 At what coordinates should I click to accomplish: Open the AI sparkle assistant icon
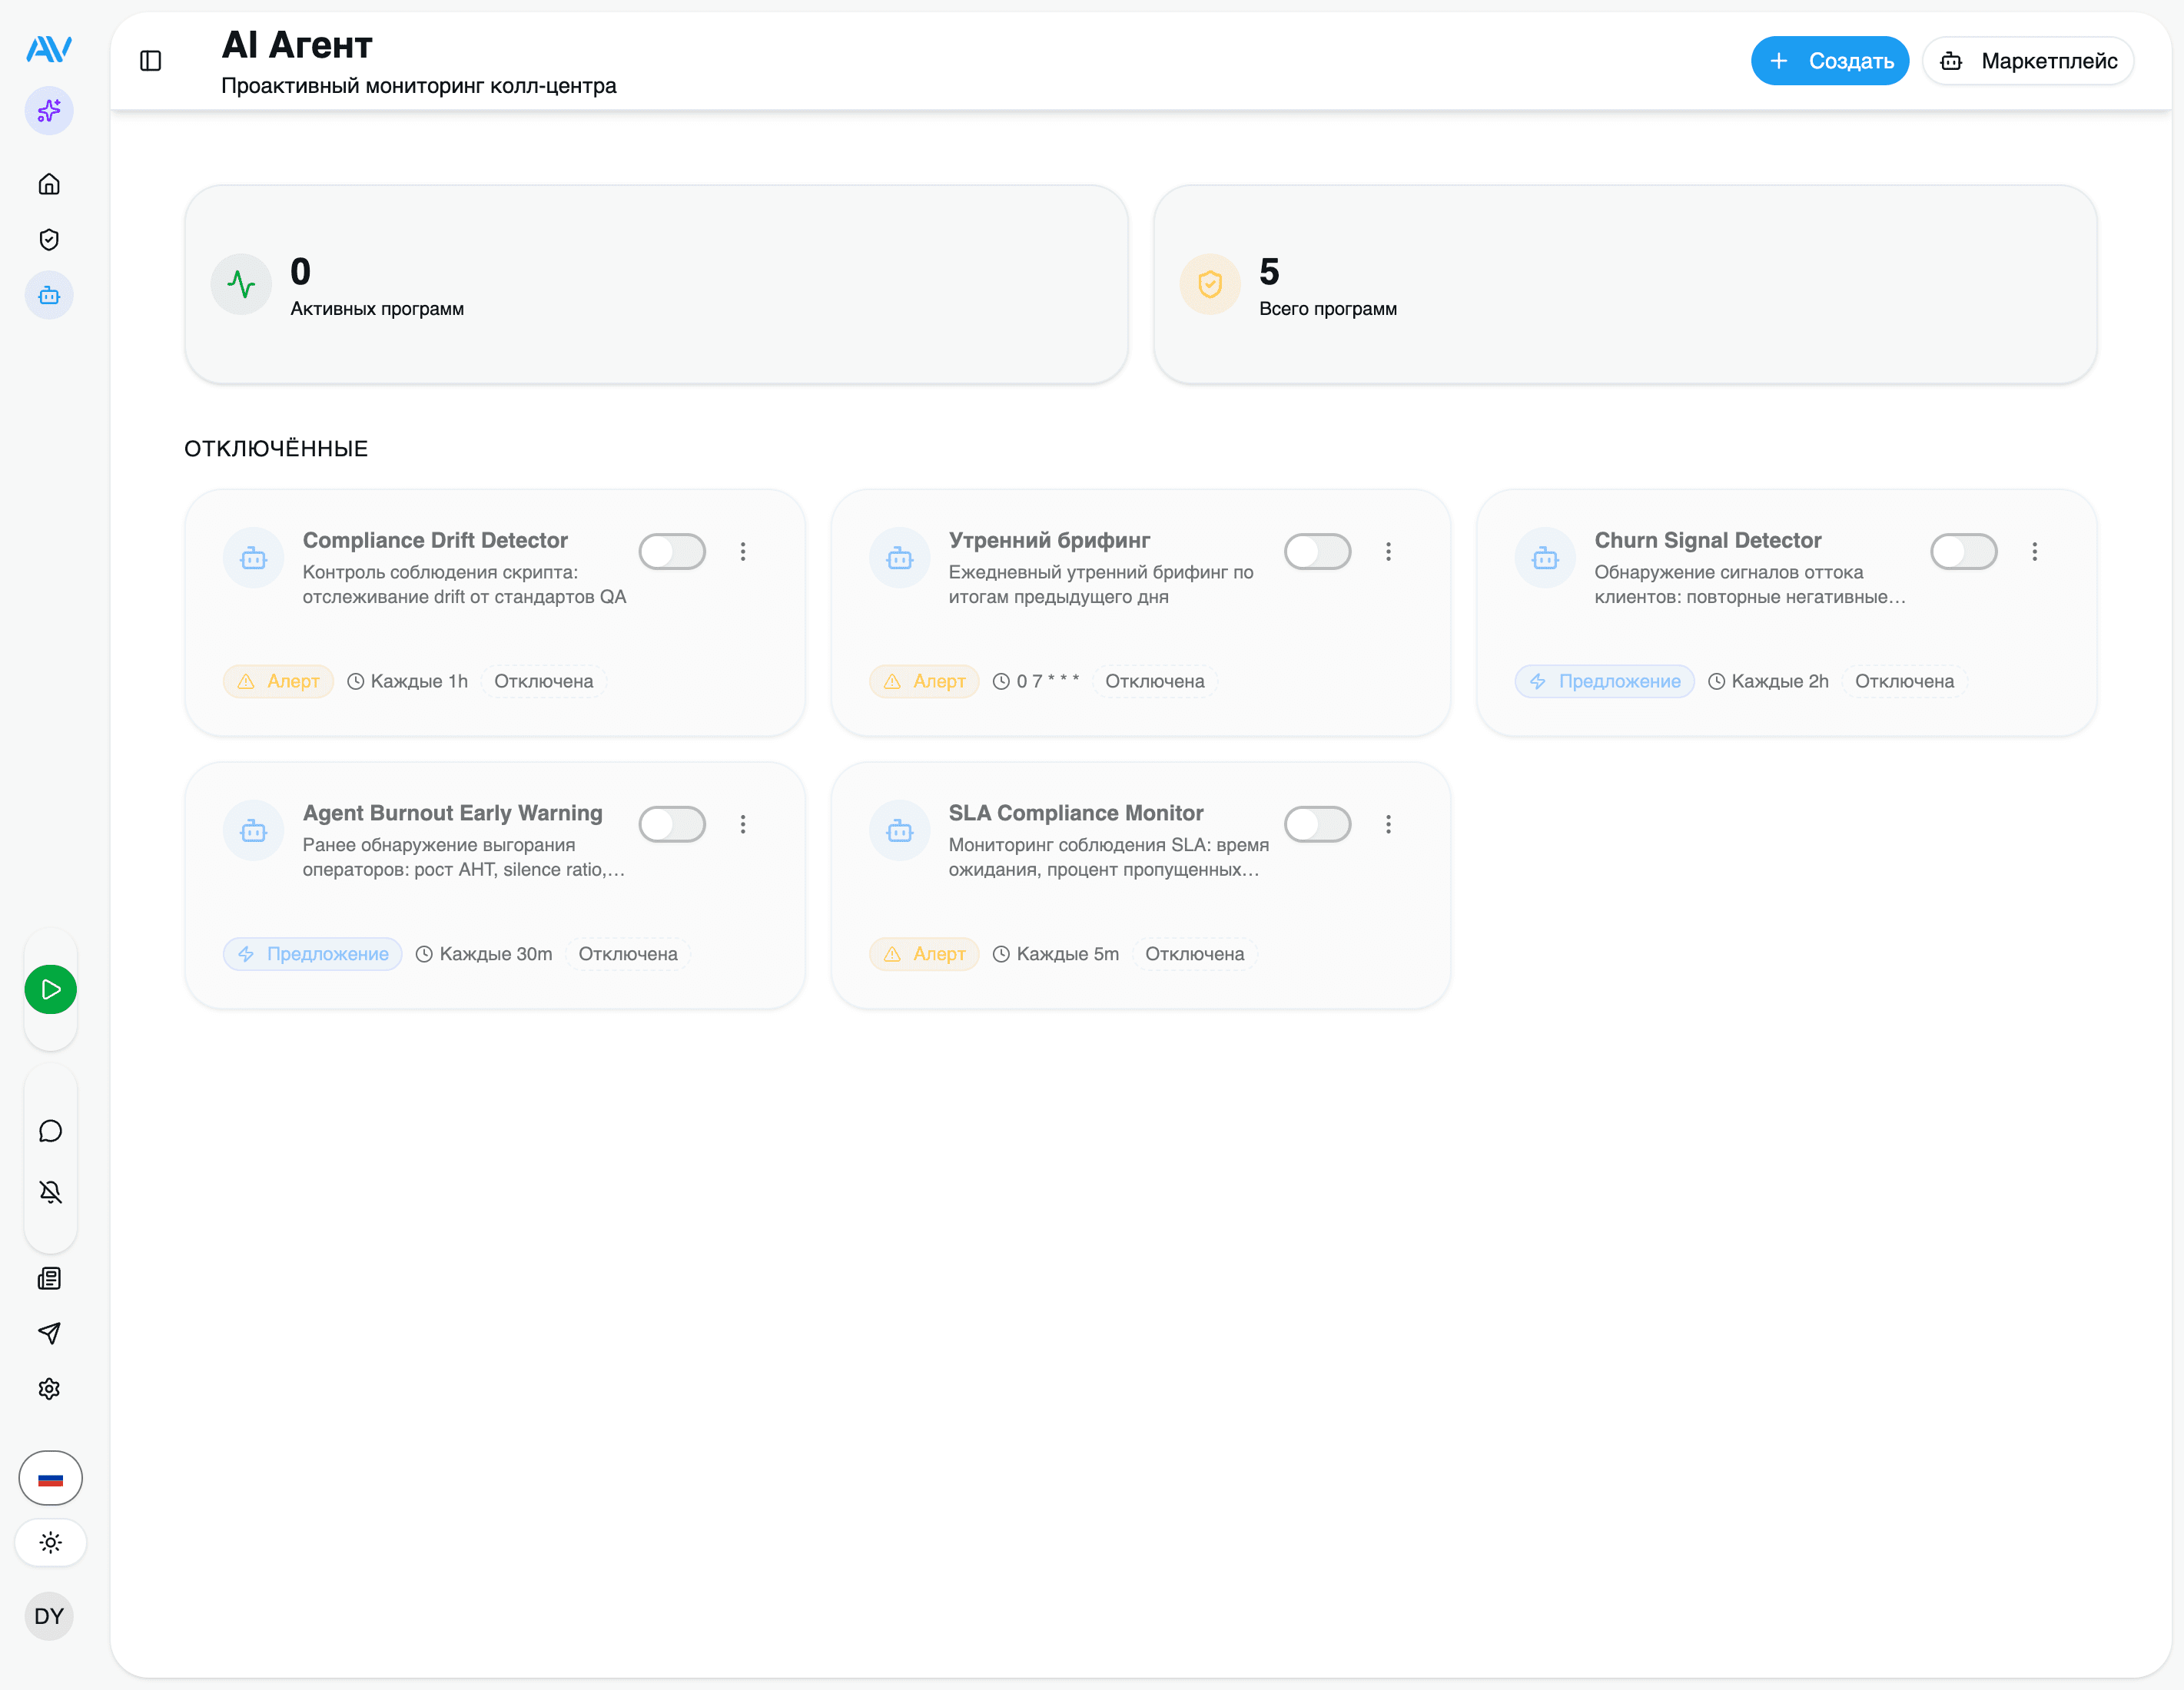(x=49, y=111)
